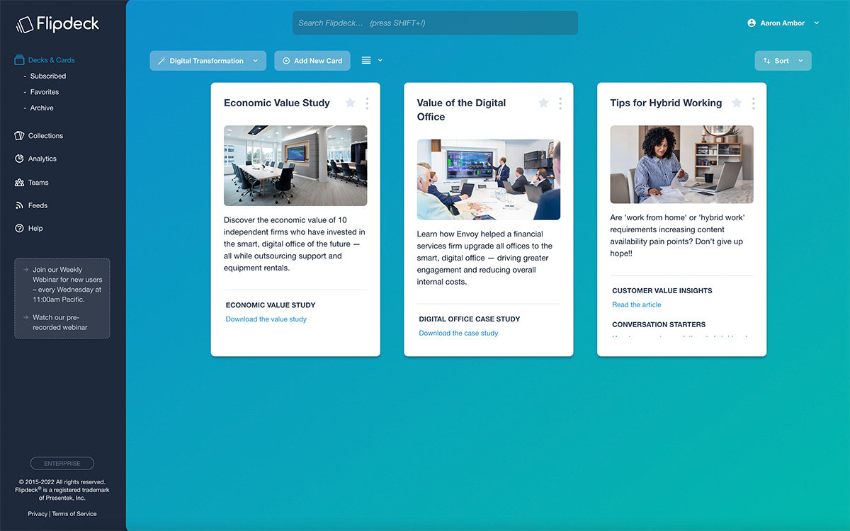Screen dimensions: 850x531
Task: Open the Terms of Service link
Action: pos(74,514)
